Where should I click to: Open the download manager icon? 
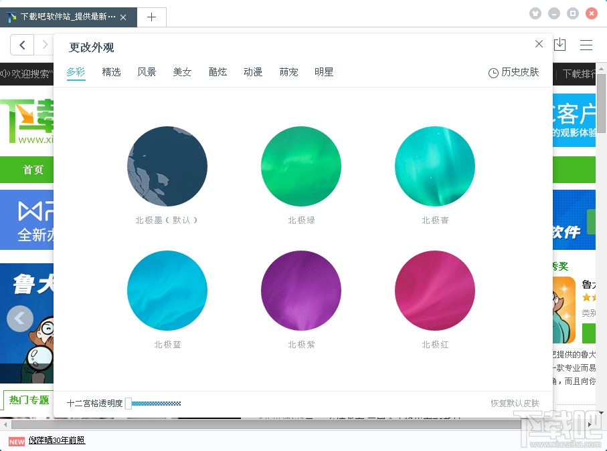point(560,43)
